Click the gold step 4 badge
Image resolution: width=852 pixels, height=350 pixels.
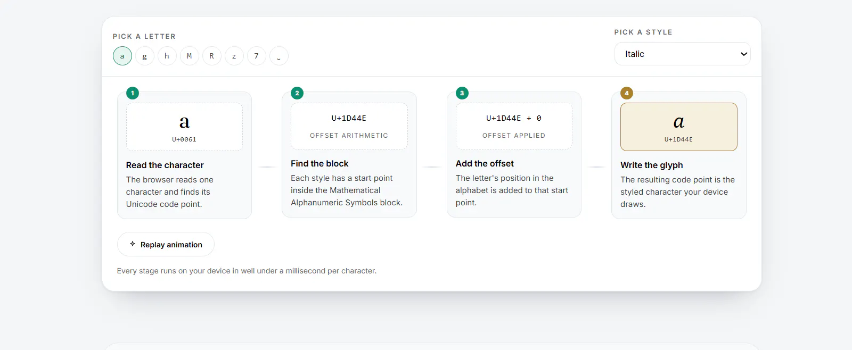(x=627, y=93)
